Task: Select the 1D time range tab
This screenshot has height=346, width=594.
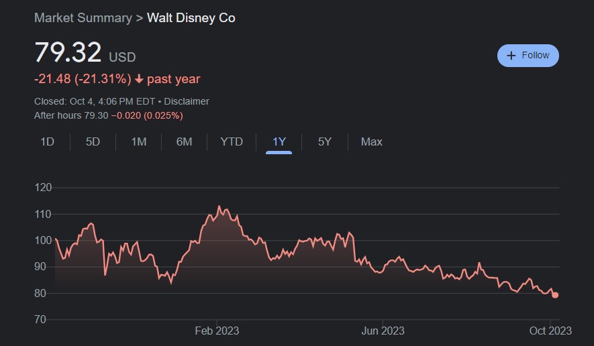Action: [47, 141]
